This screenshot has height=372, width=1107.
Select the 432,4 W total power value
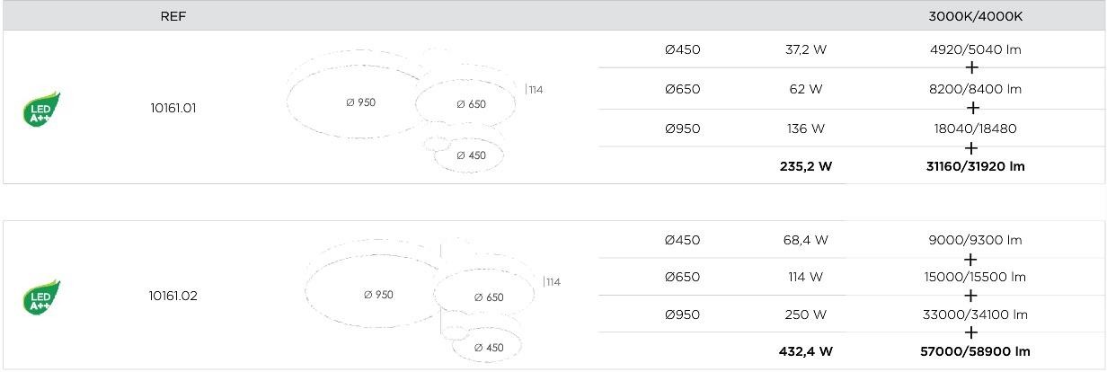tap(806, 351)
